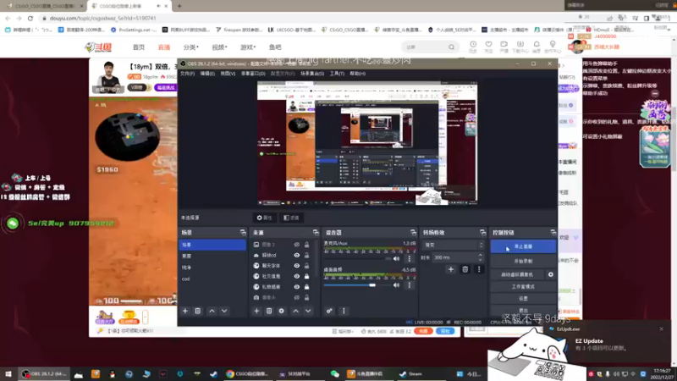Pop out the Scenes dock panel icon
Image resolution: width=677 pixels, height=381 pixels.
pos(243,232)
